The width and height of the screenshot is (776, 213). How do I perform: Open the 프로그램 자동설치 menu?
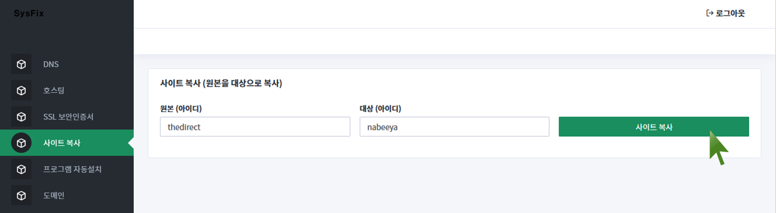pyautogui.click(x=72, y=170)
